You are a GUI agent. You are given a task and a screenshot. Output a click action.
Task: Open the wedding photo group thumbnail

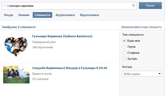coord(16,74)
